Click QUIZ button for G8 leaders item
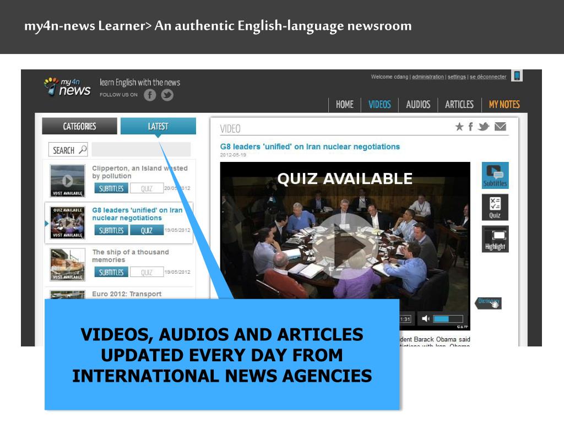Viewport: 564px width, 423px height. (147, 230)
